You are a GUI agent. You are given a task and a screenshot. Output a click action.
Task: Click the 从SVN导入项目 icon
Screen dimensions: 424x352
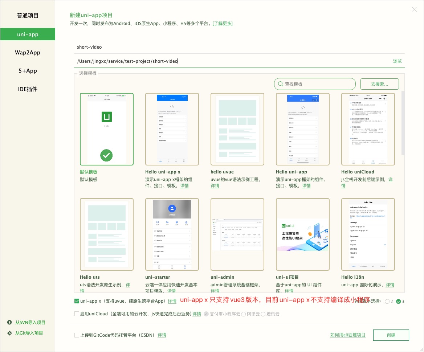tap(9, 323)
